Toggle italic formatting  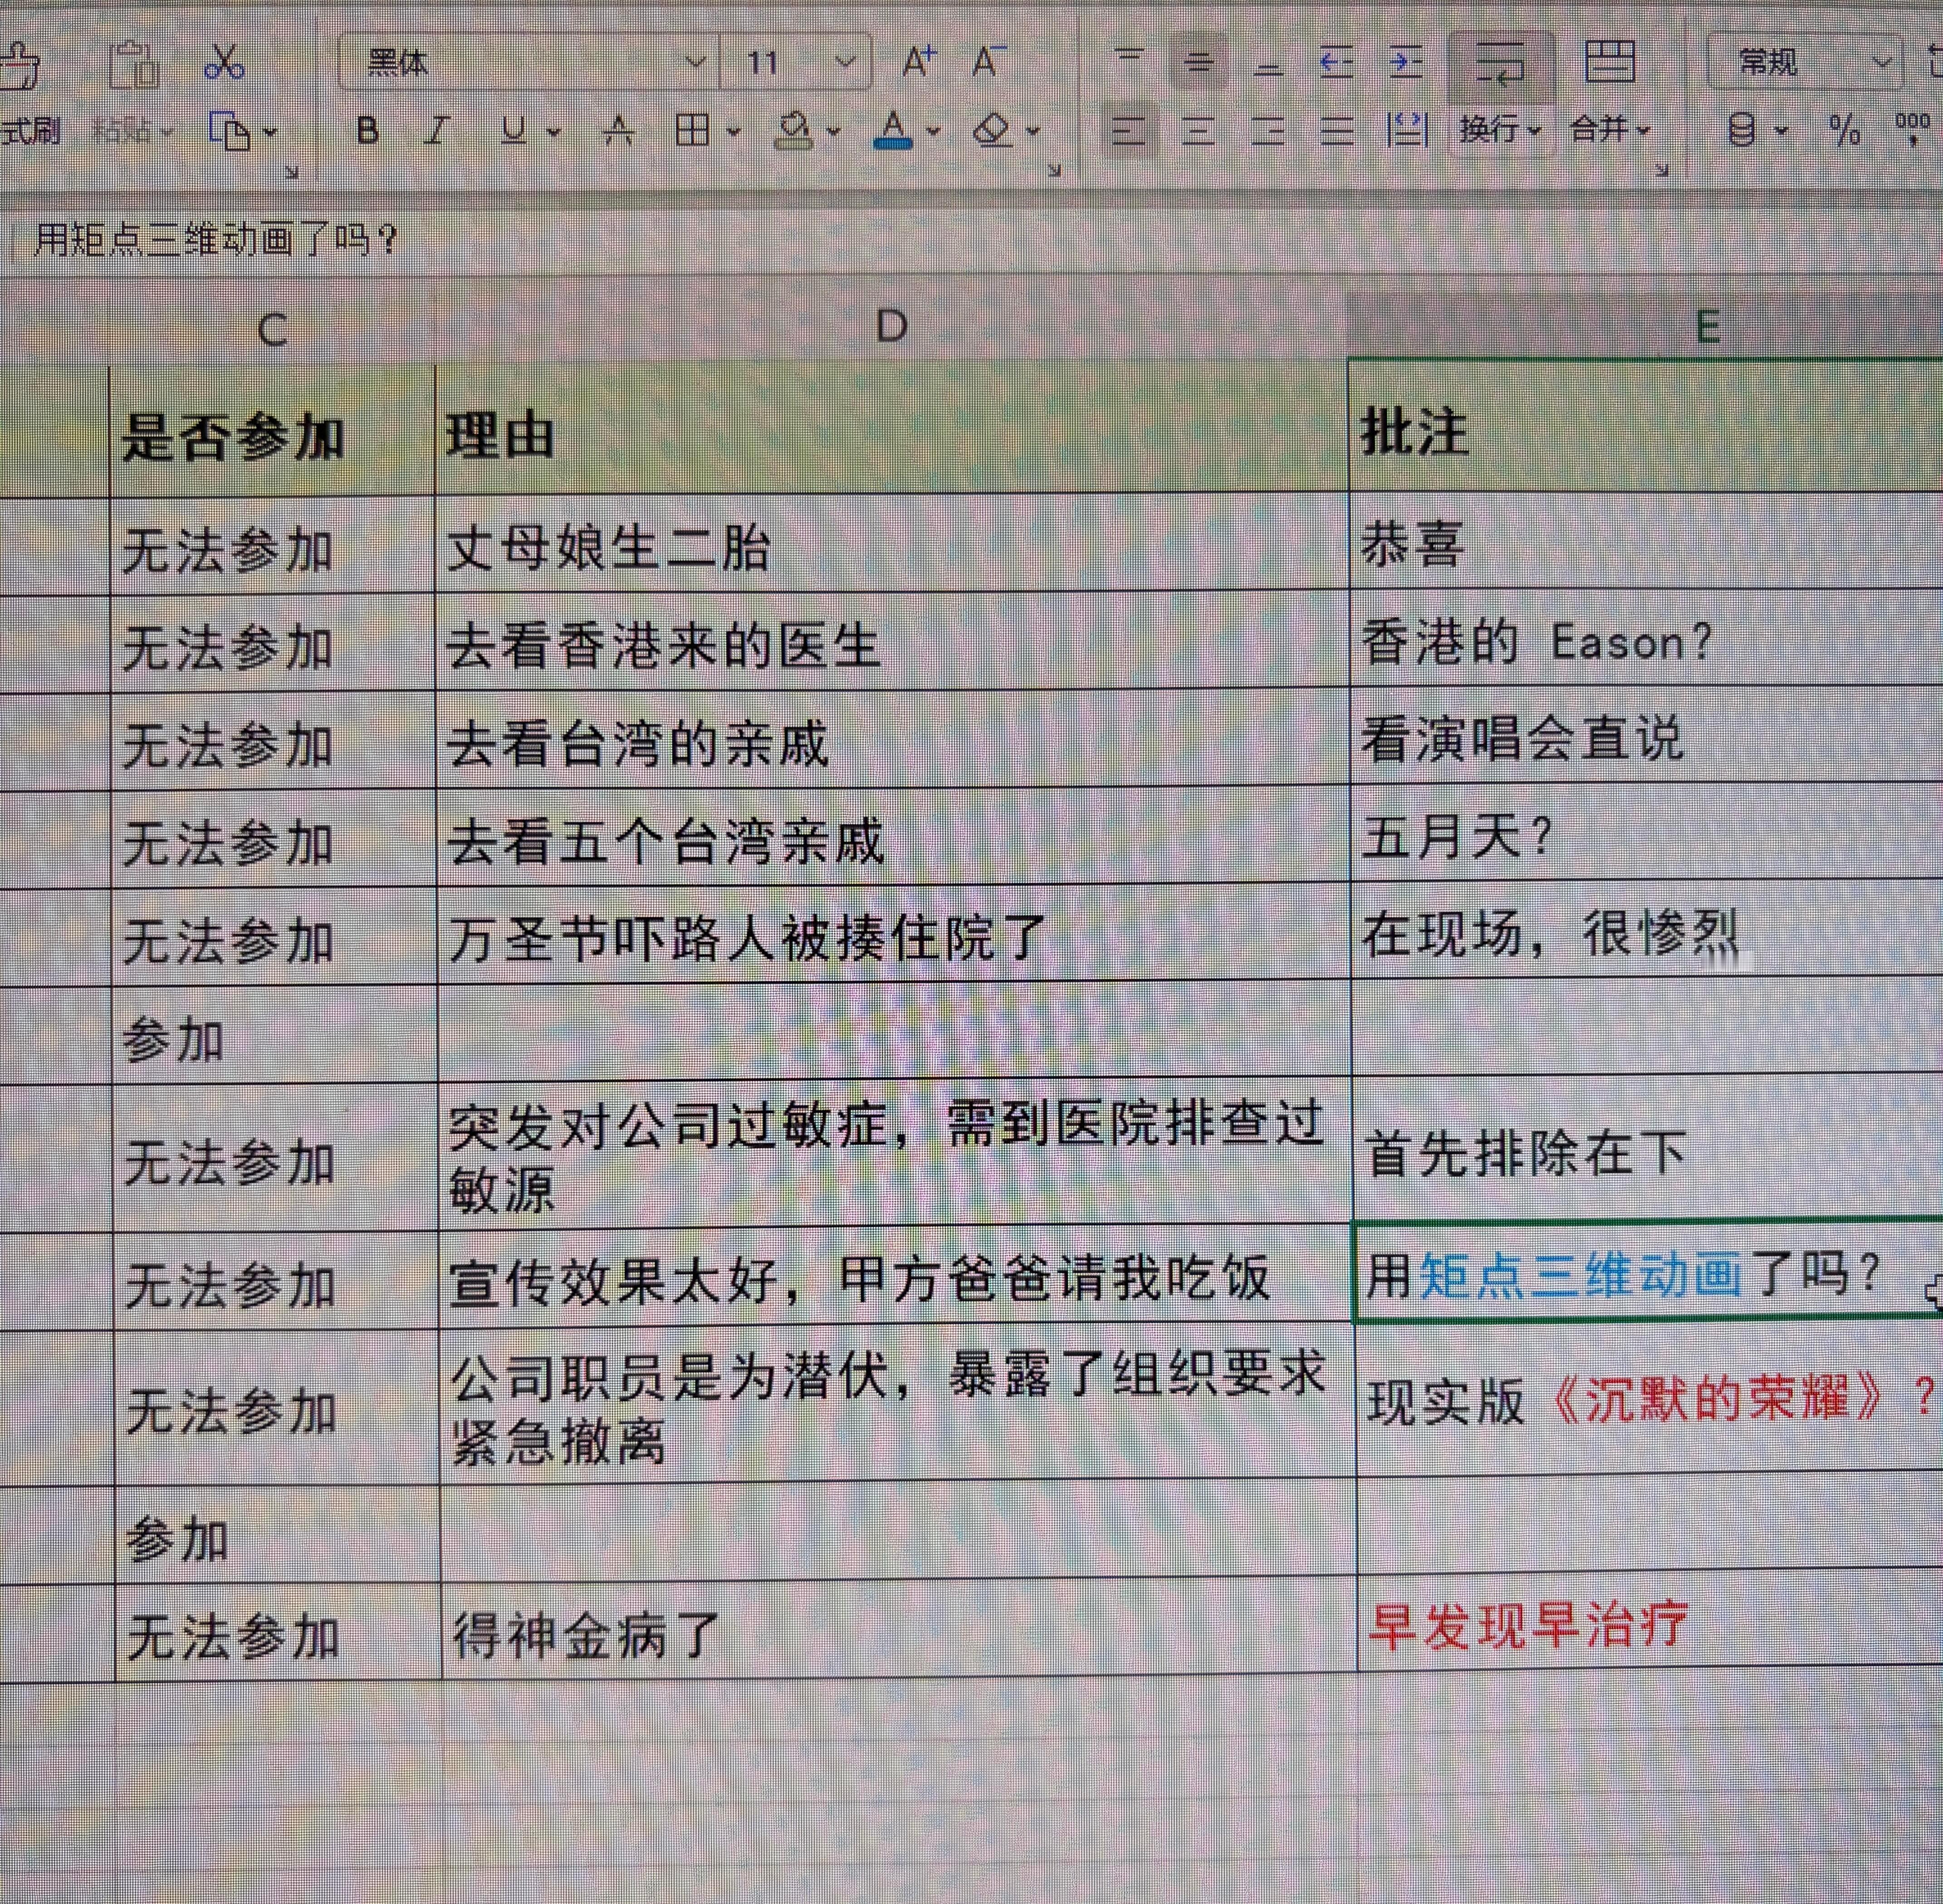pos(437,130)
